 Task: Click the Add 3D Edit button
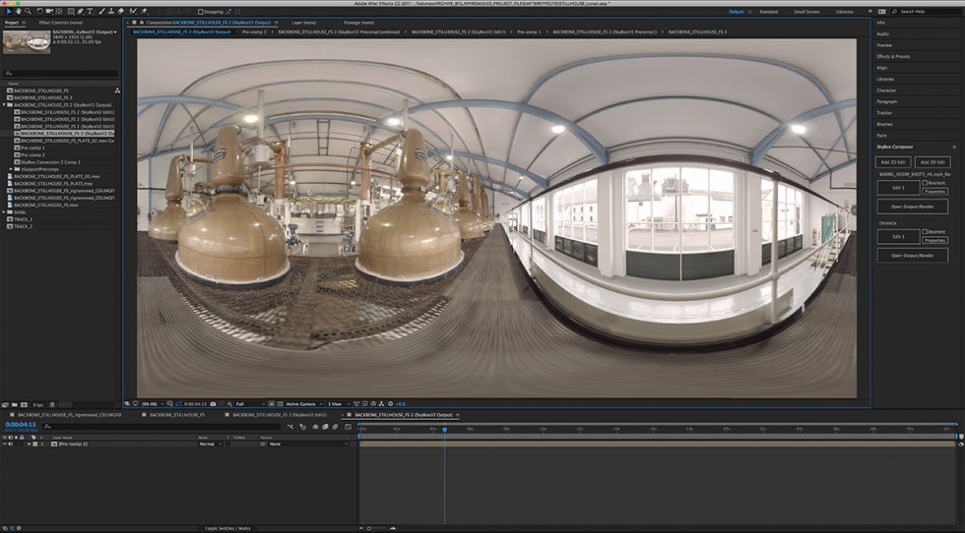coord(932,161)
